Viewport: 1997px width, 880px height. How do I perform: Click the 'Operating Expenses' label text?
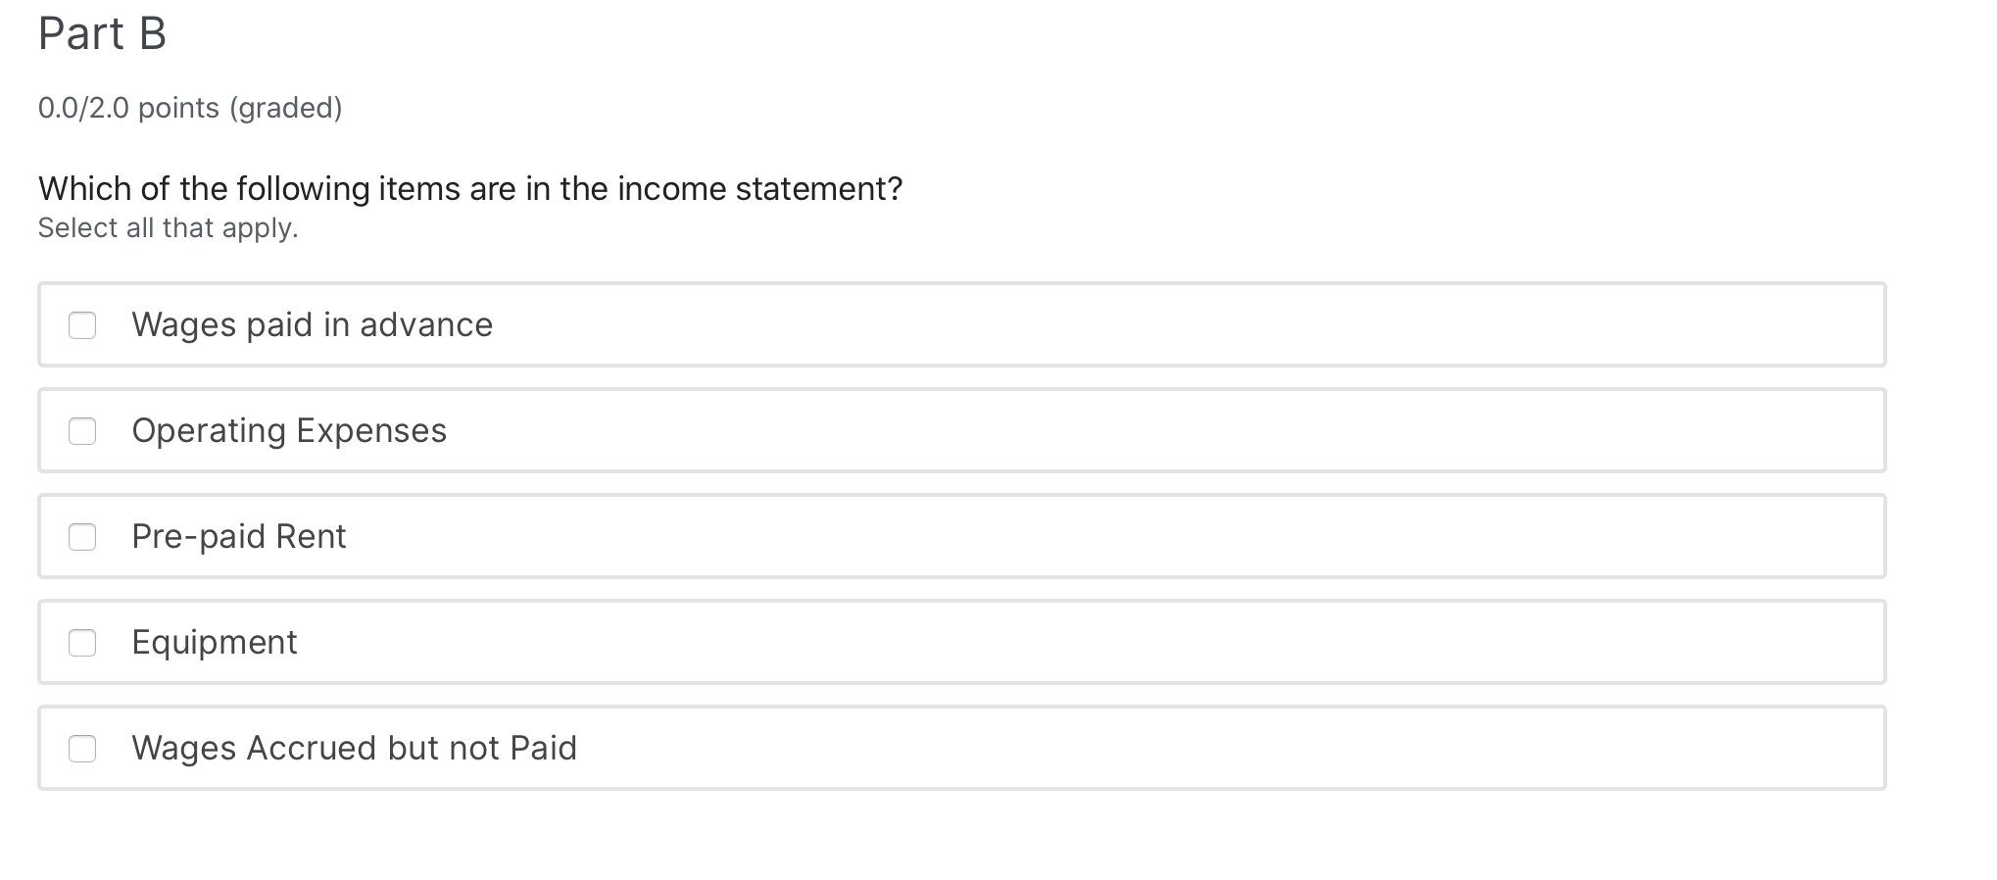click(x=289, y=431)
